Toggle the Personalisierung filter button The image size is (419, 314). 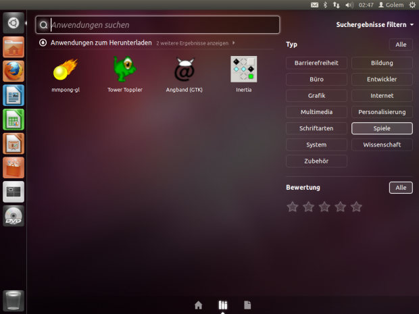(x=382, y=112)
